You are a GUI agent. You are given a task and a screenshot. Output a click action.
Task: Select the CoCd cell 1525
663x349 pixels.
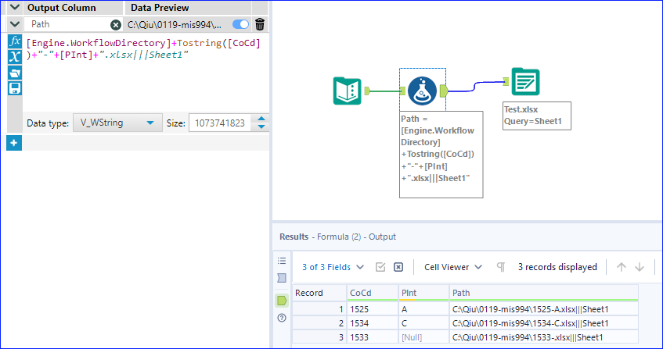point(373,309)
